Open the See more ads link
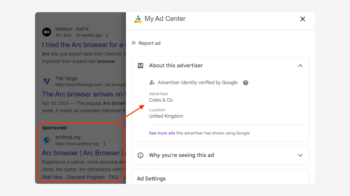Viewport: 350px width, 196px height. [x=162, y=133]
